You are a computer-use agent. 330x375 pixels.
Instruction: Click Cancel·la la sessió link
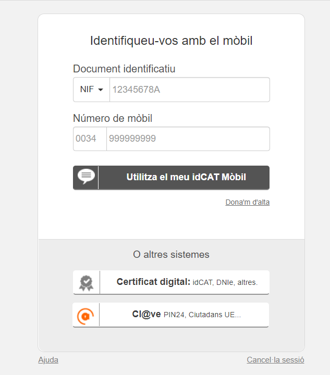275,360
